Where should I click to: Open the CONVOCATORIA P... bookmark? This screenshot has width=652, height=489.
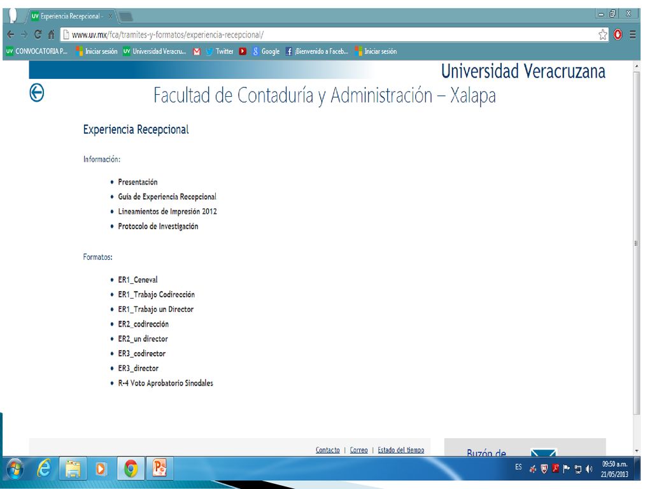[x=36, y=51]
